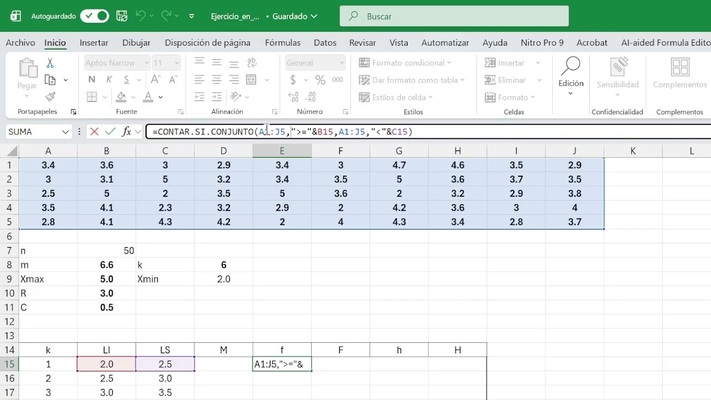This screenshot has width=711, height=400.
Task: Click the Cancel (X) formula button
Action: 94,132
